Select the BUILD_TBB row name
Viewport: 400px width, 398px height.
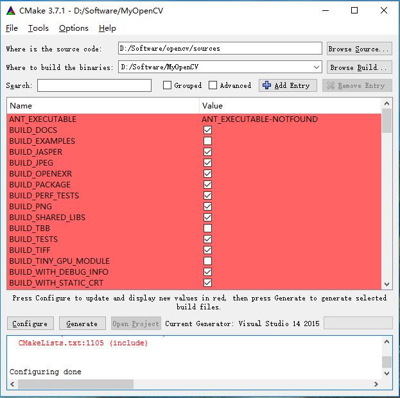(x=30, y=228)
